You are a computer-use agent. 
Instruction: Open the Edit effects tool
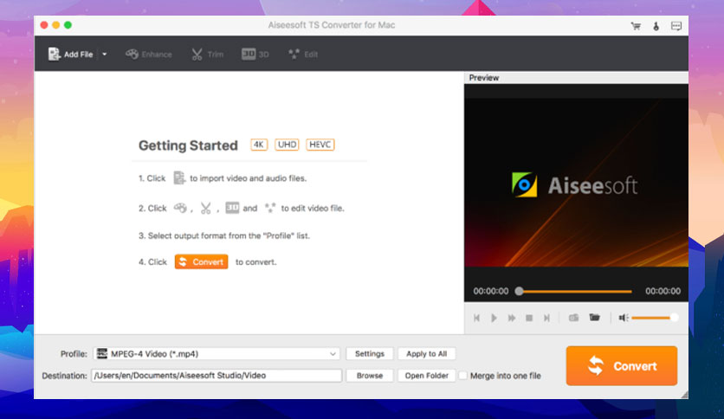point(303,55)
